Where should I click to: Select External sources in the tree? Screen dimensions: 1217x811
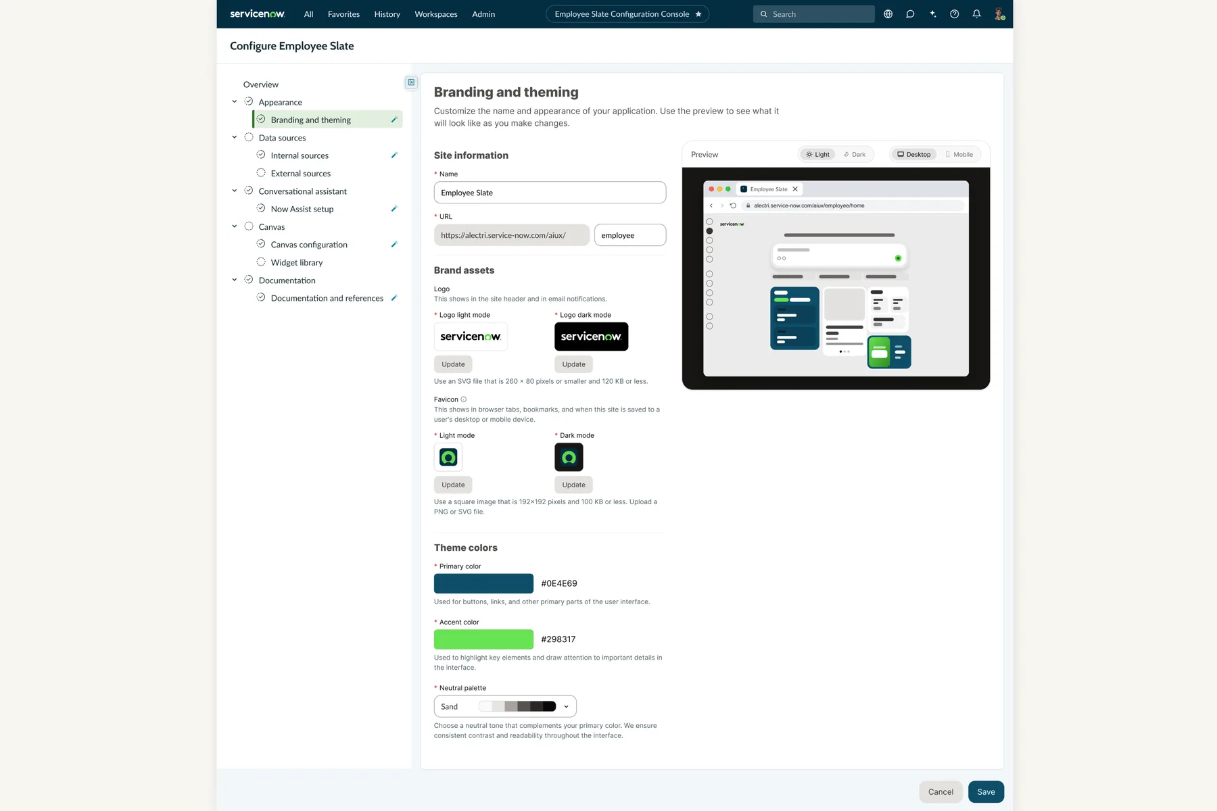tap(301, 174)
